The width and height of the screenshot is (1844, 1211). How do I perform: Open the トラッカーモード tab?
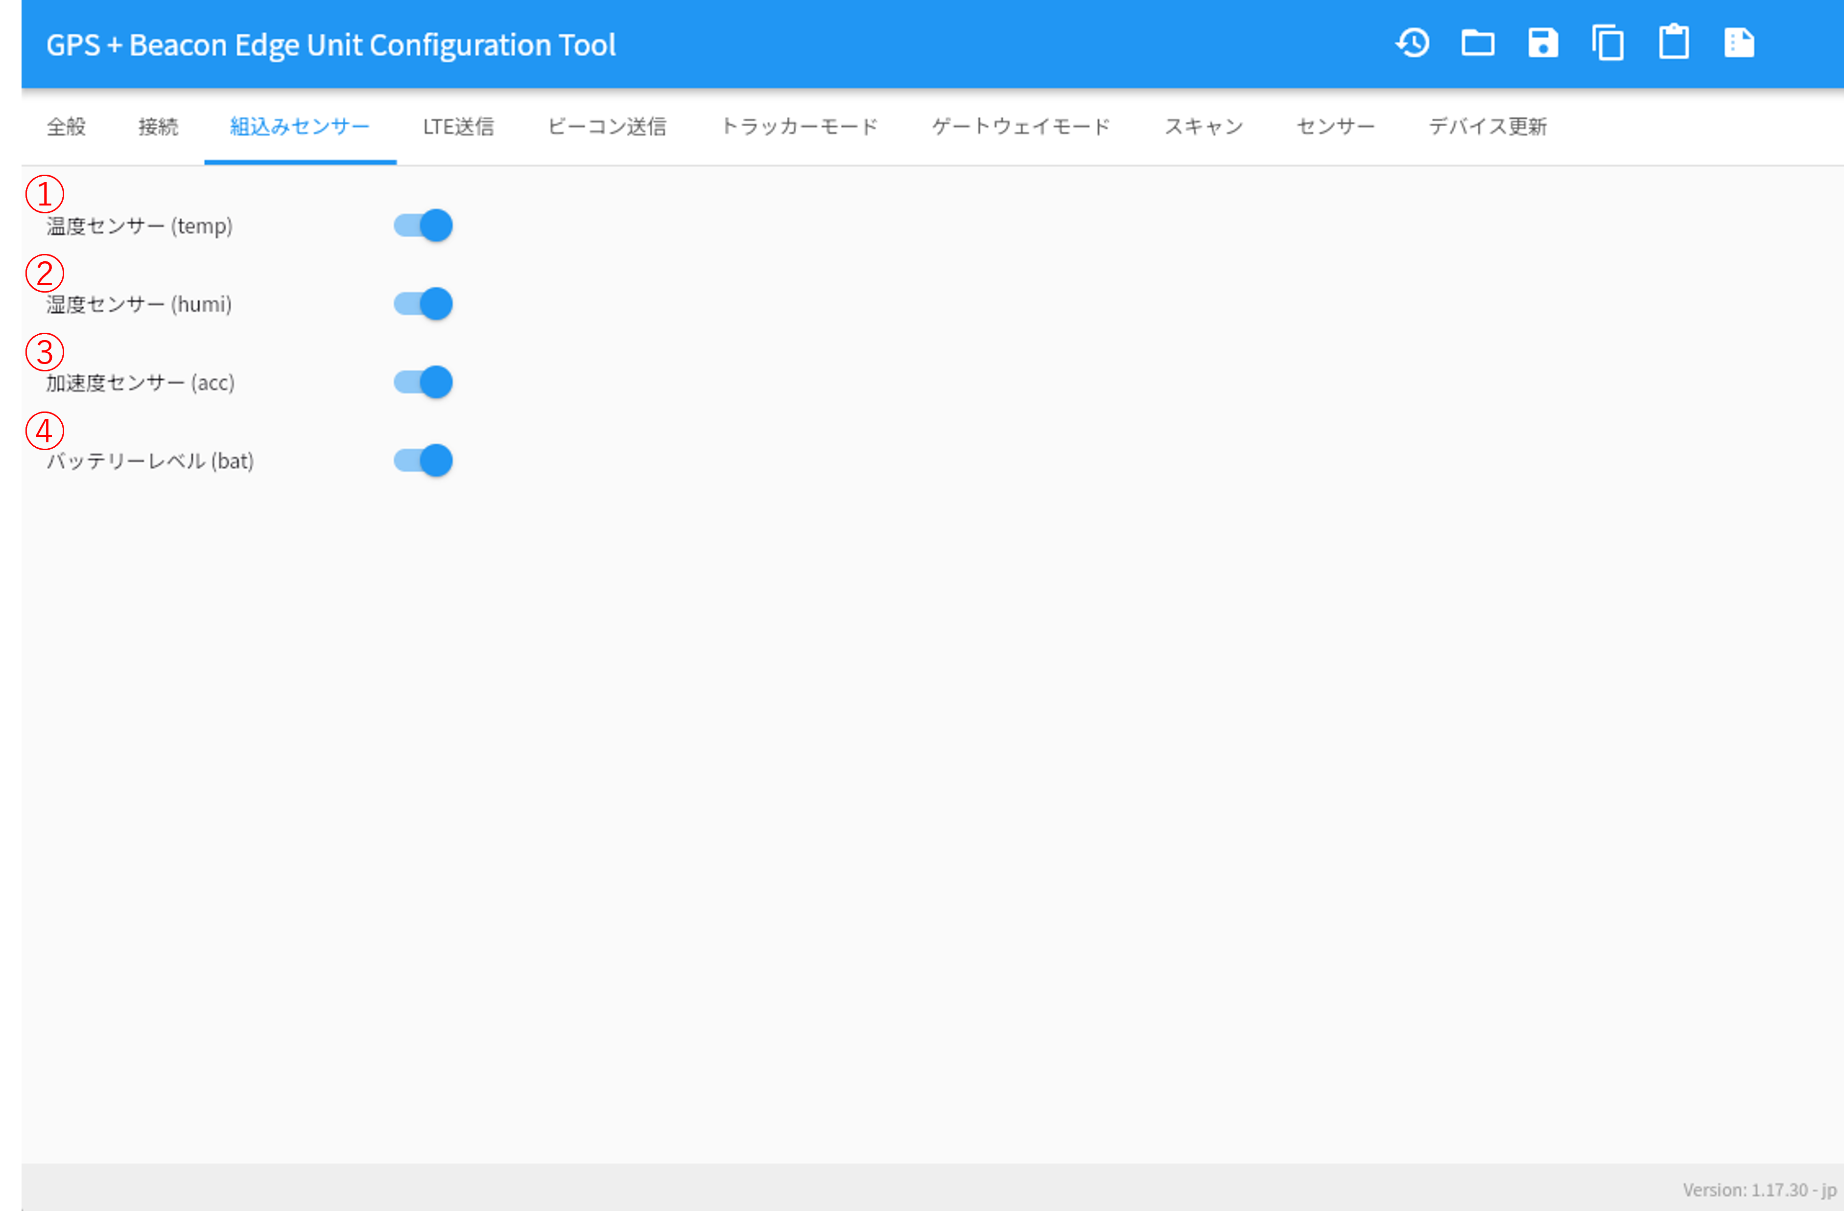[800, 127]
